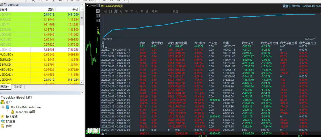
Task: Switch to the 年 yearly tab
Action: pyautogui.click(x=131, y=11)
